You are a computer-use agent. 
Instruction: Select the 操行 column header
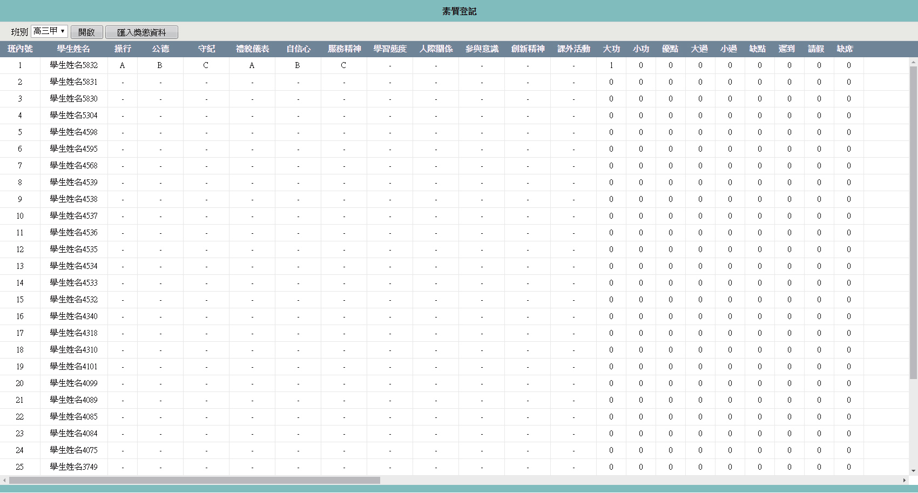[x=123, y=49]
